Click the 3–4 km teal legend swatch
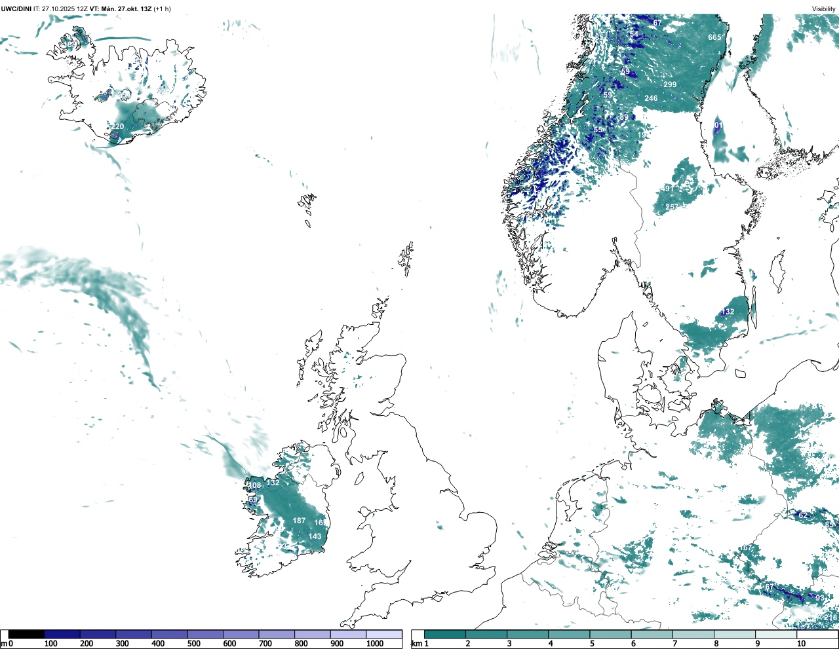 (528, 634)
